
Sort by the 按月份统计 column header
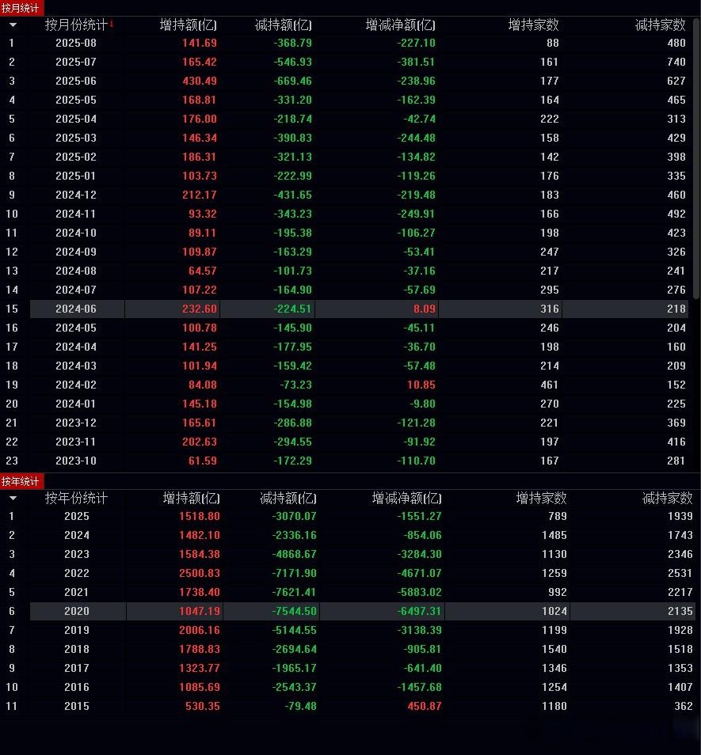click(75, 25)
